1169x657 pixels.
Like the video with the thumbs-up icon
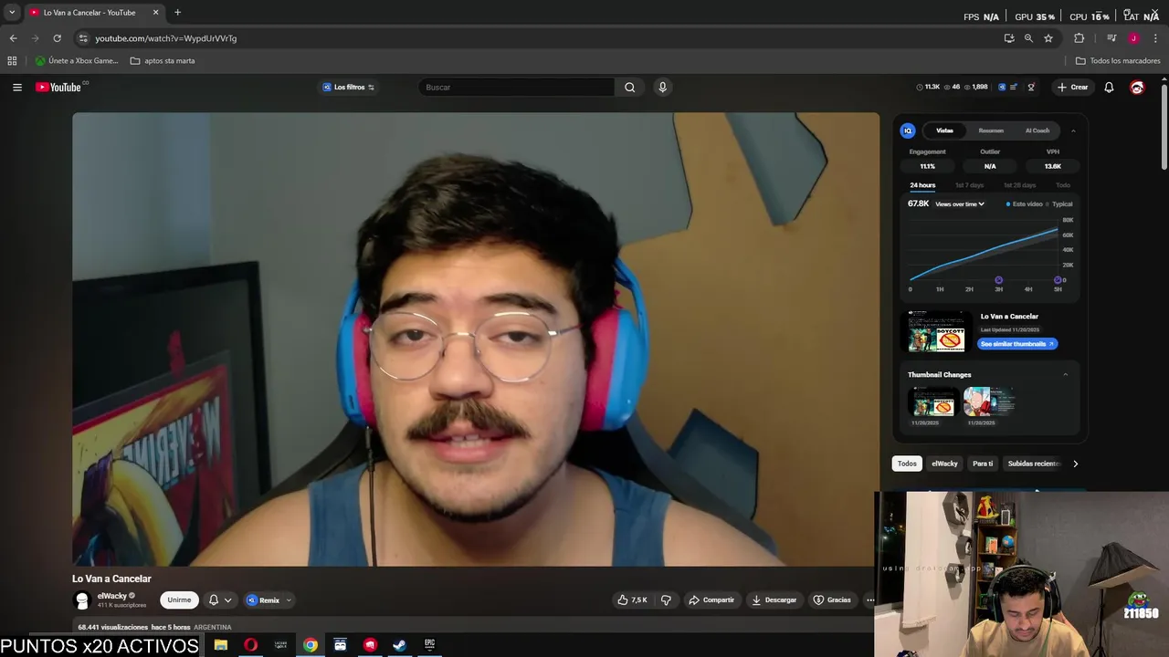point(623,600)
